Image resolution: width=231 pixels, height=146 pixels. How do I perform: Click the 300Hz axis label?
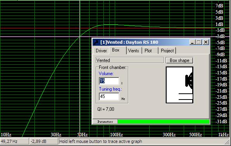pos(169,135)
